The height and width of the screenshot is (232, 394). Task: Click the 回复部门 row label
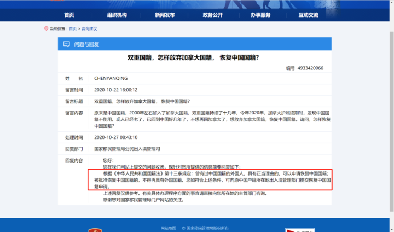pyautogui.click(x=74, y=149)
